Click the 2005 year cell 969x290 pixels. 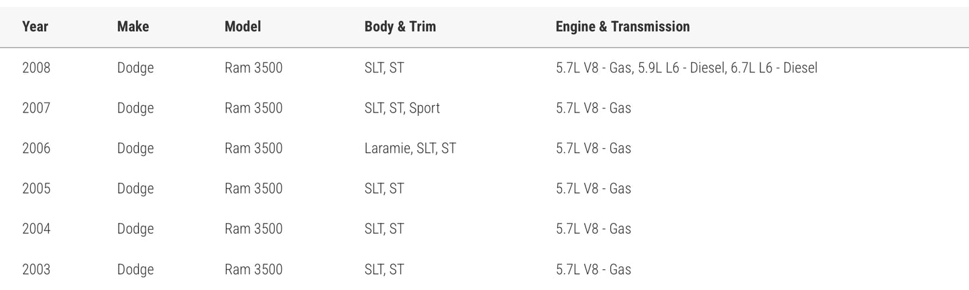click(x=36, y=189)
